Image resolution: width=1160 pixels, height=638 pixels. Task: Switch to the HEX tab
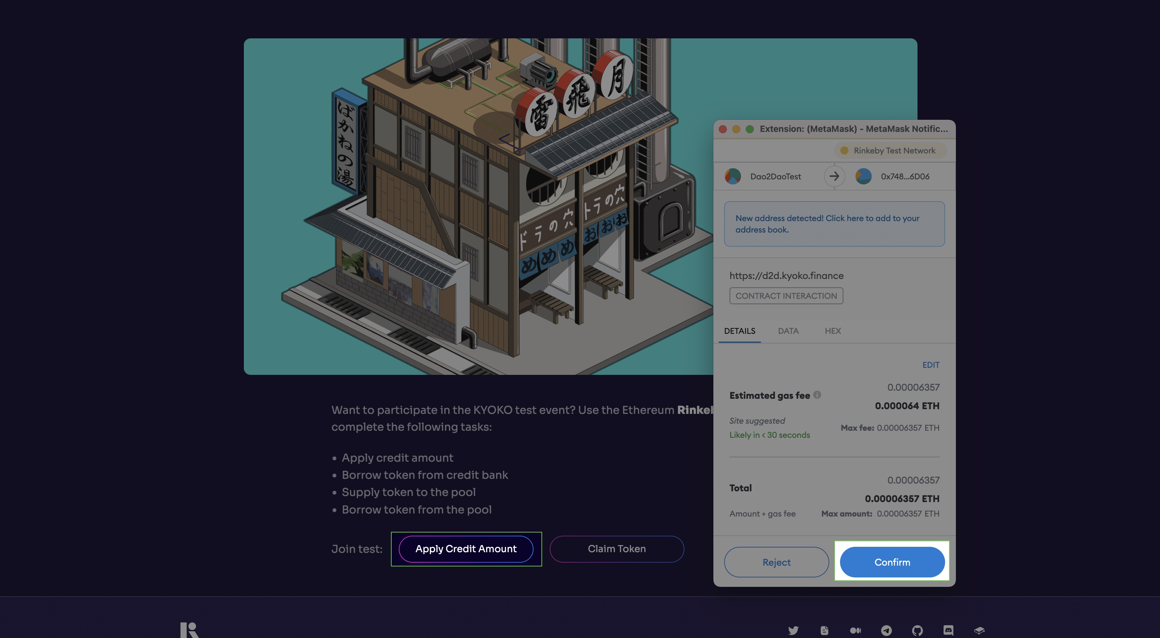[833, 331]
